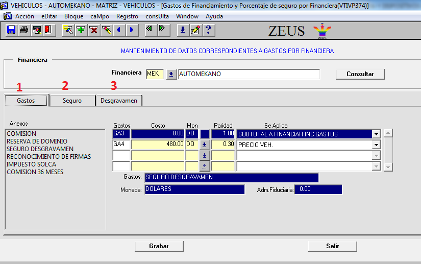The height and width of the screenshot is (264, 421).
Task: Expand Se Aplica dropdown for SUBTOTAL A FINANCIAR
Action: click(377, 134)
